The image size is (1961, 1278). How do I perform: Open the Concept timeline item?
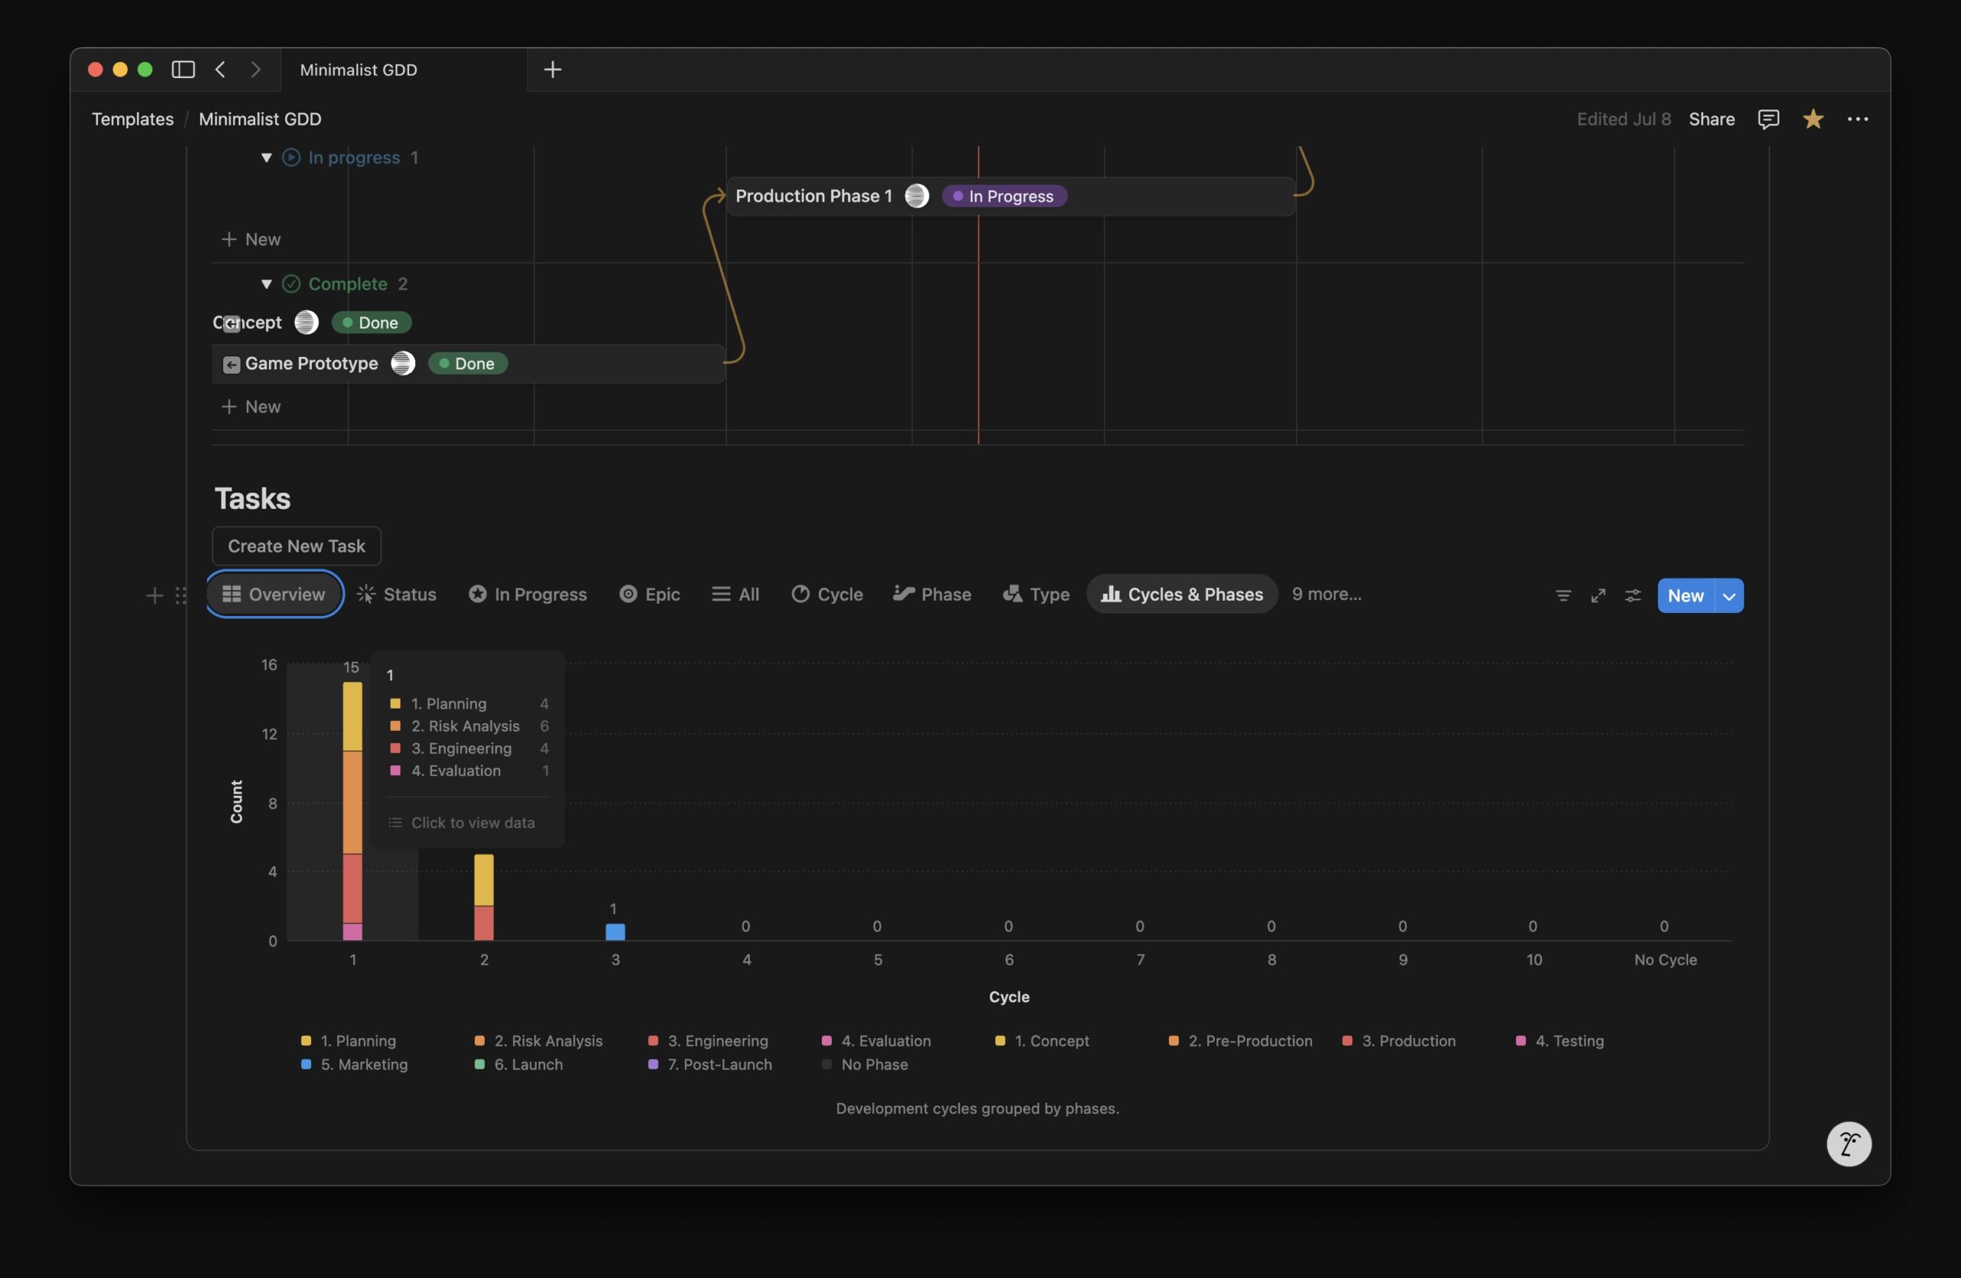[x=247, y=322]
